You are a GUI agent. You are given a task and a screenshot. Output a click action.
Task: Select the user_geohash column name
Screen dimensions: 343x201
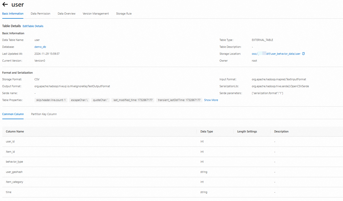(14, 172)
